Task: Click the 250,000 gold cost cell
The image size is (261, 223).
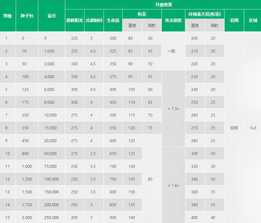Action: coord(52,217)
